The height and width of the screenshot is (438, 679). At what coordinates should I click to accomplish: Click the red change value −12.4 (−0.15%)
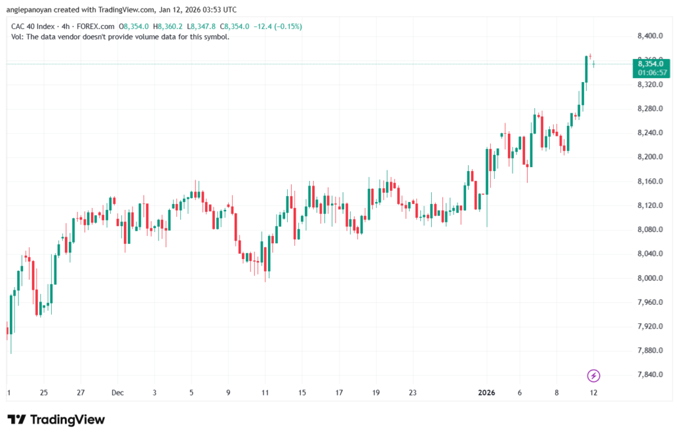277,27
